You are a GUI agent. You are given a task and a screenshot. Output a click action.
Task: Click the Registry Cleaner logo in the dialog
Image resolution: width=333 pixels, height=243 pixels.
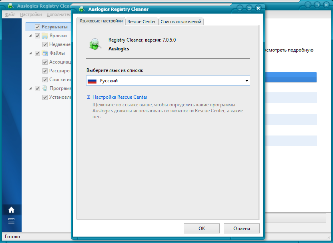click(95, 44)
